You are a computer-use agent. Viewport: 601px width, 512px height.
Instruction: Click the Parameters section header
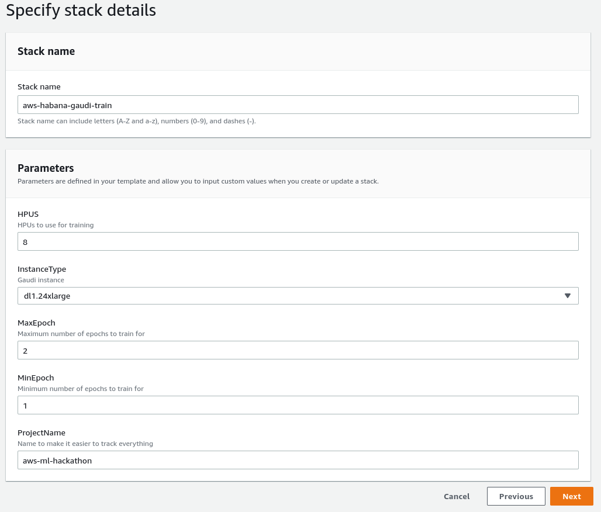click(46, 168)
